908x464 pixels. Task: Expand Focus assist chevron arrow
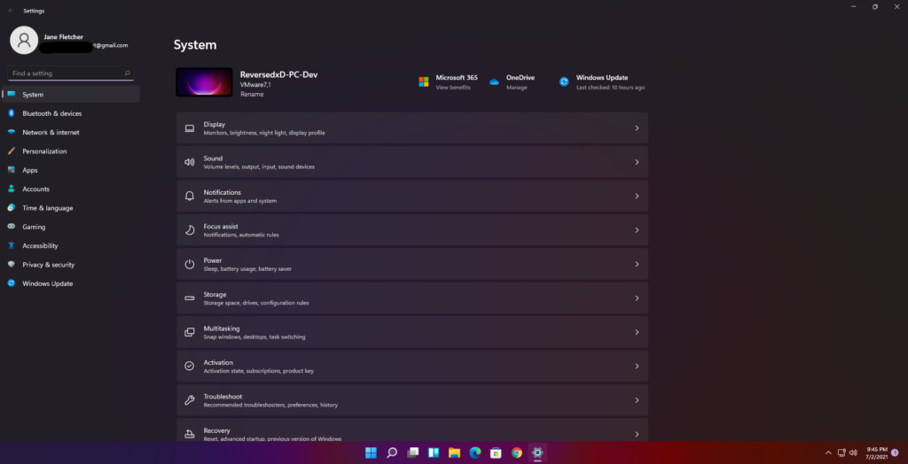coord(637,230)
